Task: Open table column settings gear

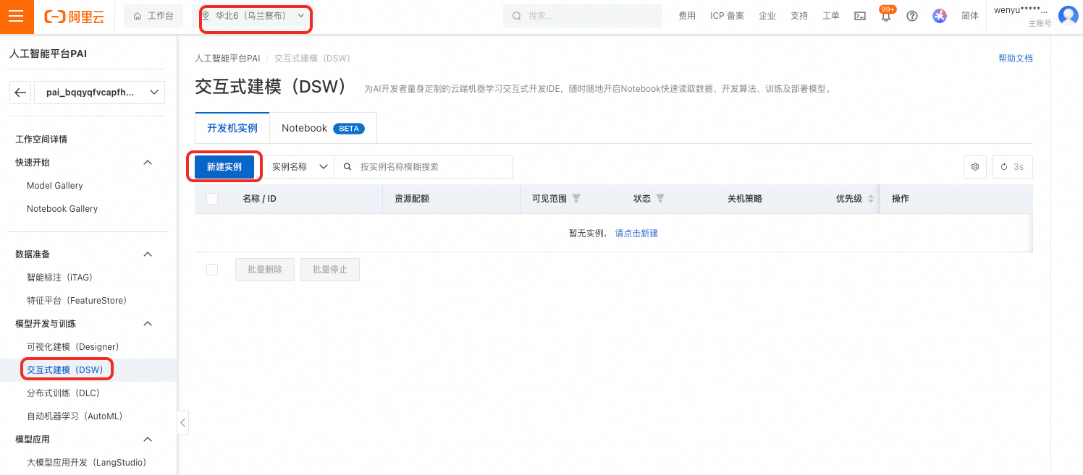Action: (975, 167)
